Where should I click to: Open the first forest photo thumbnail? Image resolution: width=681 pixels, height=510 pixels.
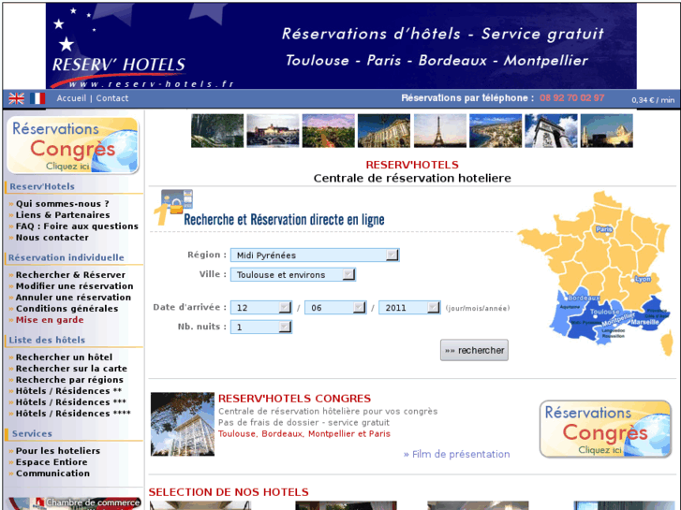click(217, 131)
